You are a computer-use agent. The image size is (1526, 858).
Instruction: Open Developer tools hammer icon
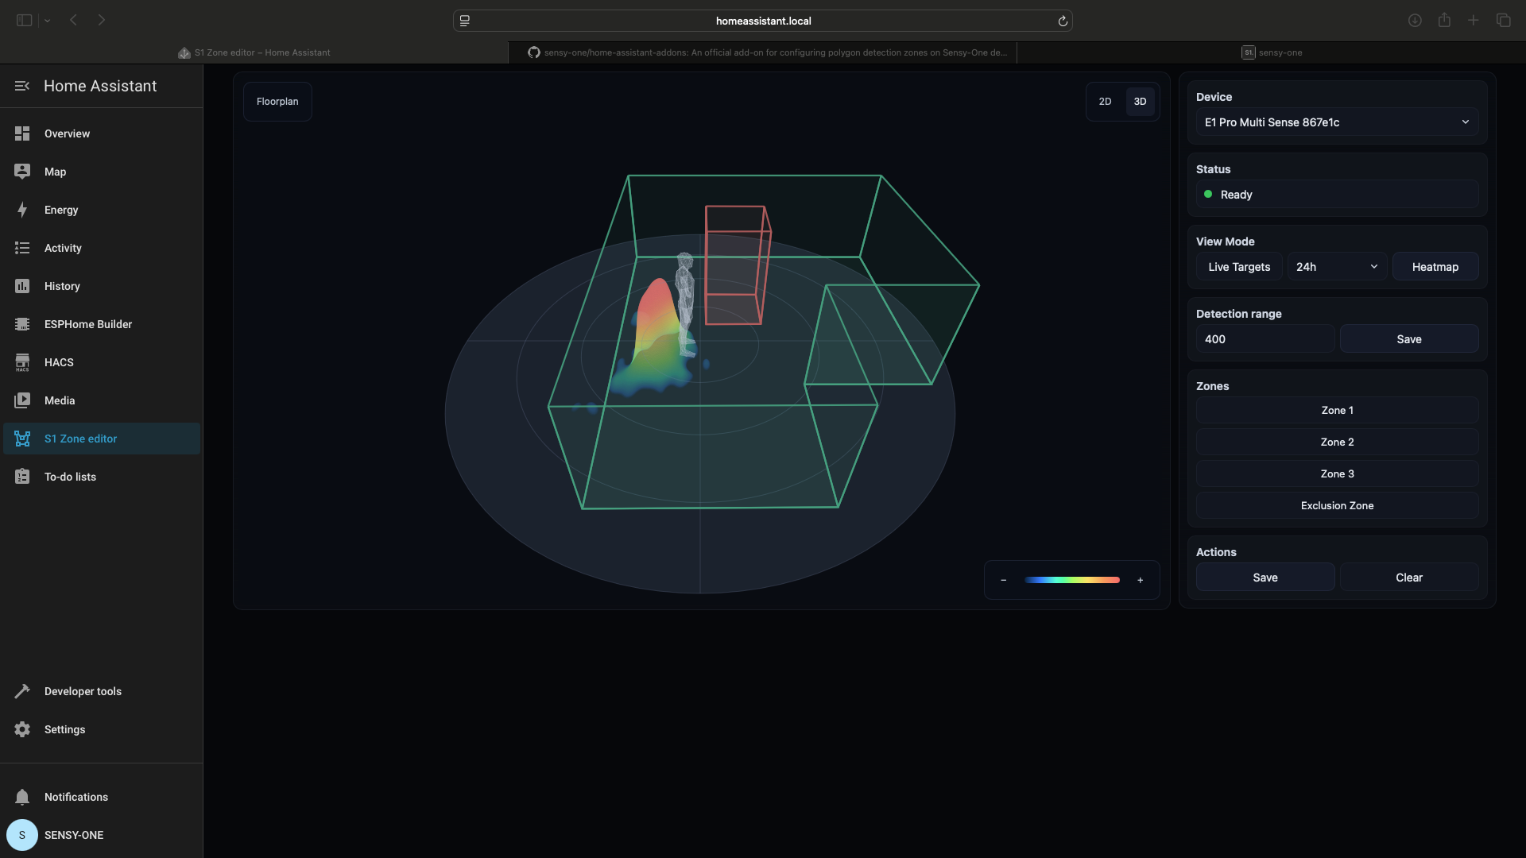22,691
